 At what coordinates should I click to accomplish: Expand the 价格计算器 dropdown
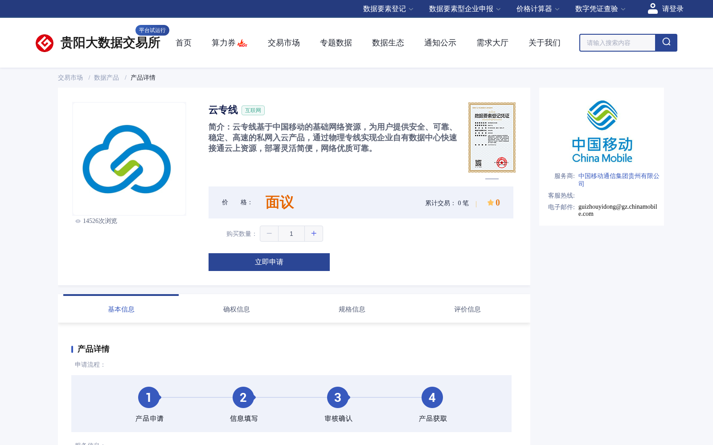(x=538, y=9)
